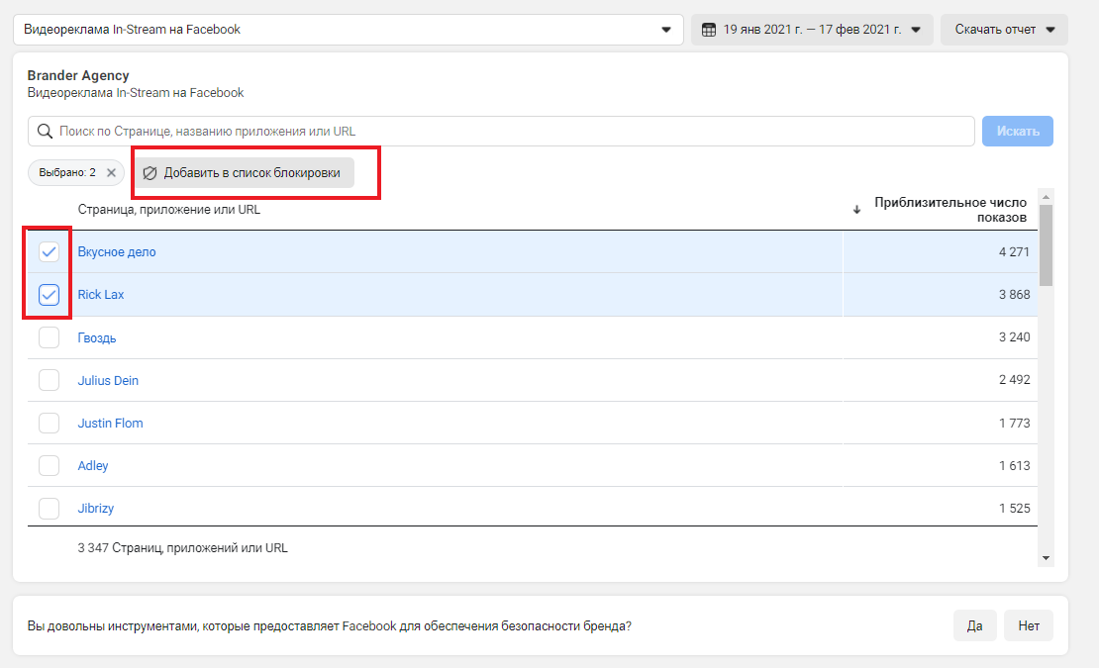Uncheck the Вкусное дело checkbox
The height and width of the screenshot is (668, 1099).
pos(49,252)
